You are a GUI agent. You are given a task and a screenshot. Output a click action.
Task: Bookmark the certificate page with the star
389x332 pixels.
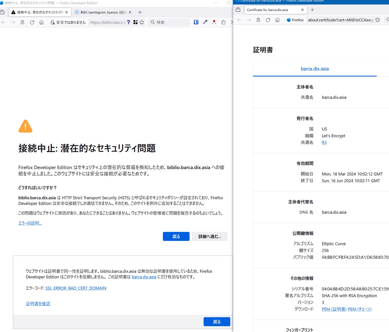(377, 20)
